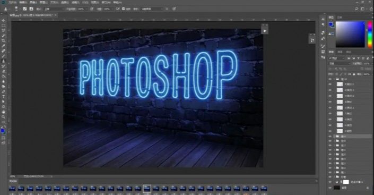
Task: Switch to the second tab beside Color panel
Action: 340,18
